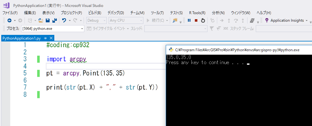The height and width of the screenshot is (126, 312).
Task: Click the Application Insights lightbulb icon
Action: 267,20
